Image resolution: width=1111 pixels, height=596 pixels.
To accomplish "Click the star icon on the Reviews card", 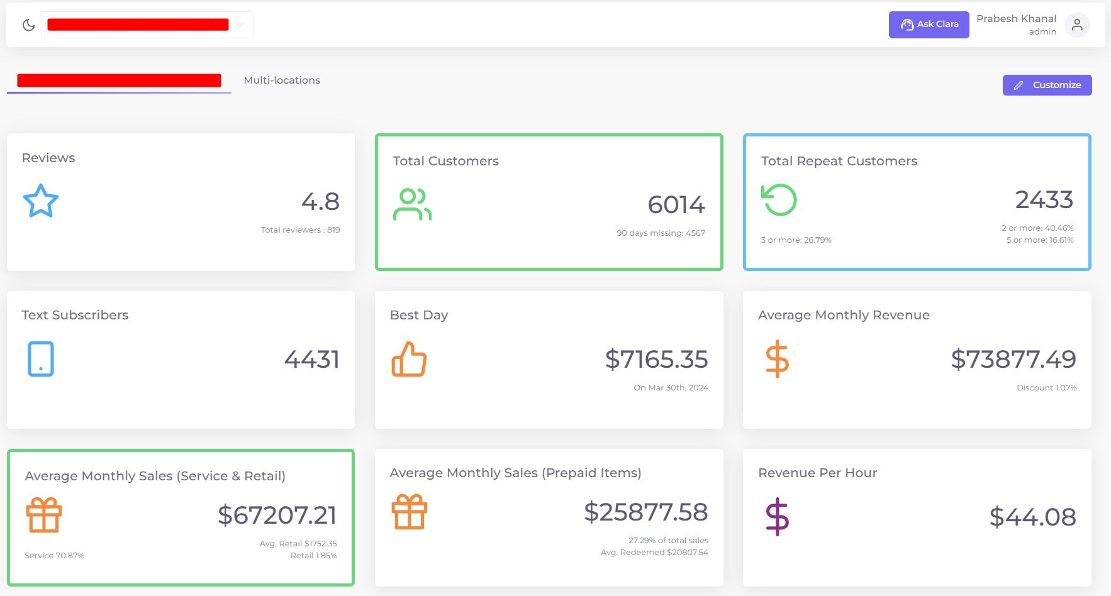I will (41, 201).
